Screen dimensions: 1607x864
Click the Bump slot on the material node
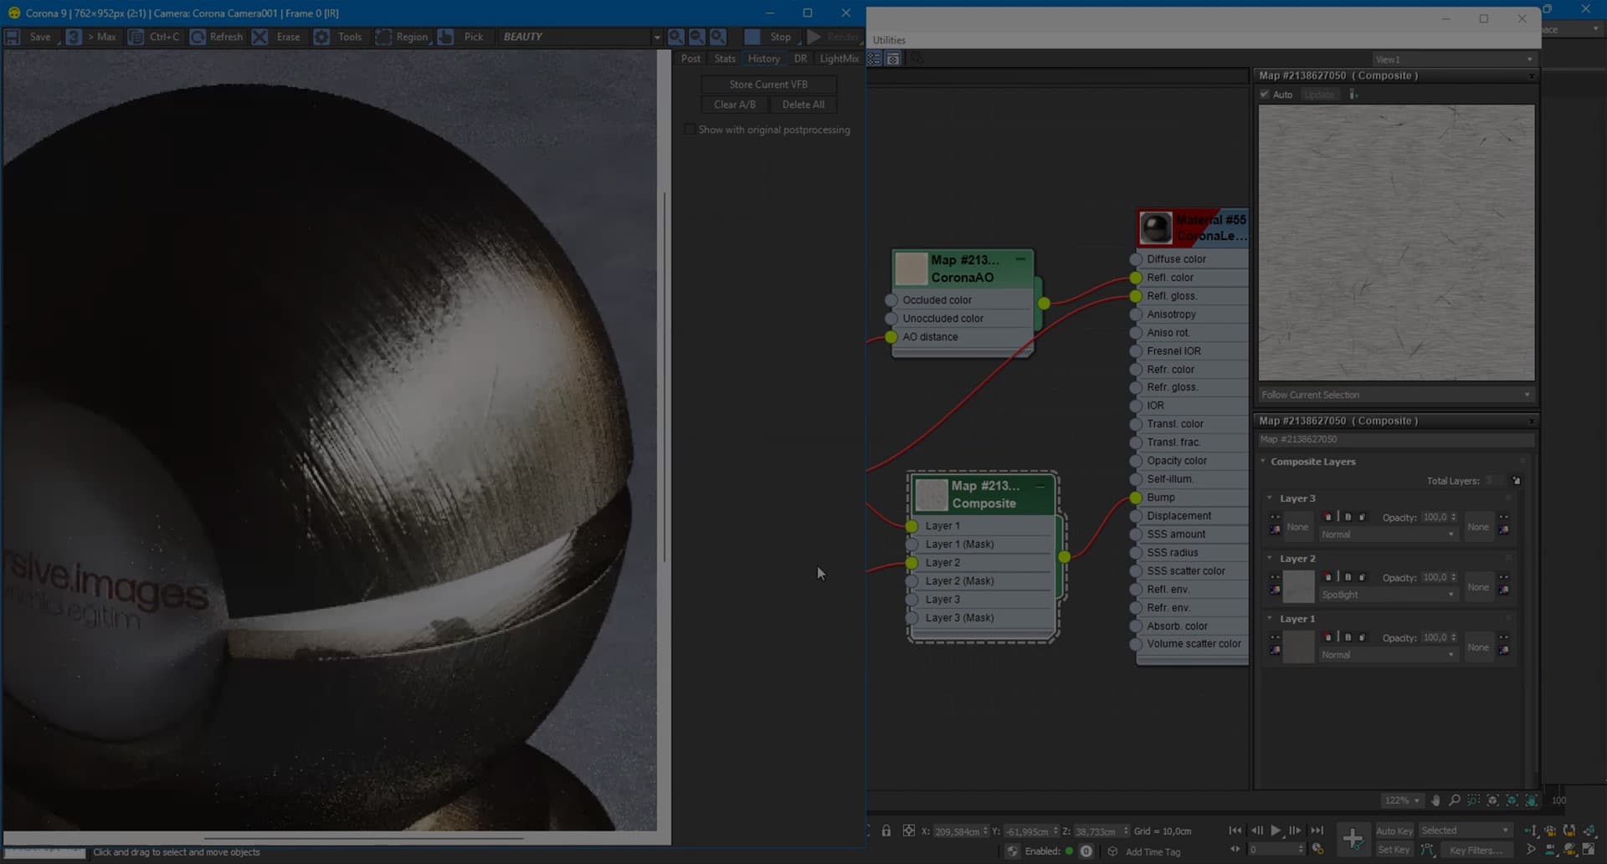1136,498
